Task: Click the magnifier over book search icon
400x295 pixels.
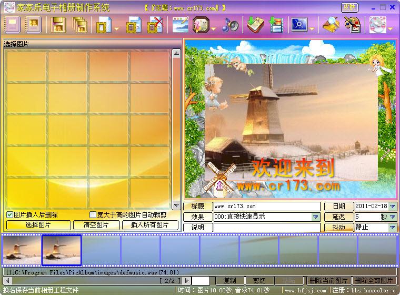Action: point(331,25)
